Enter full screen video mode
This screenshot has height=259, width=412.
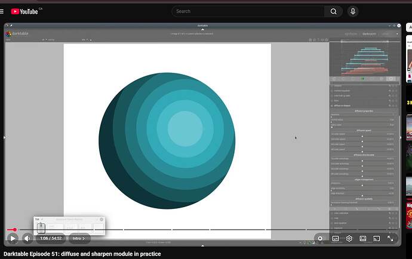tap(391, 238)
